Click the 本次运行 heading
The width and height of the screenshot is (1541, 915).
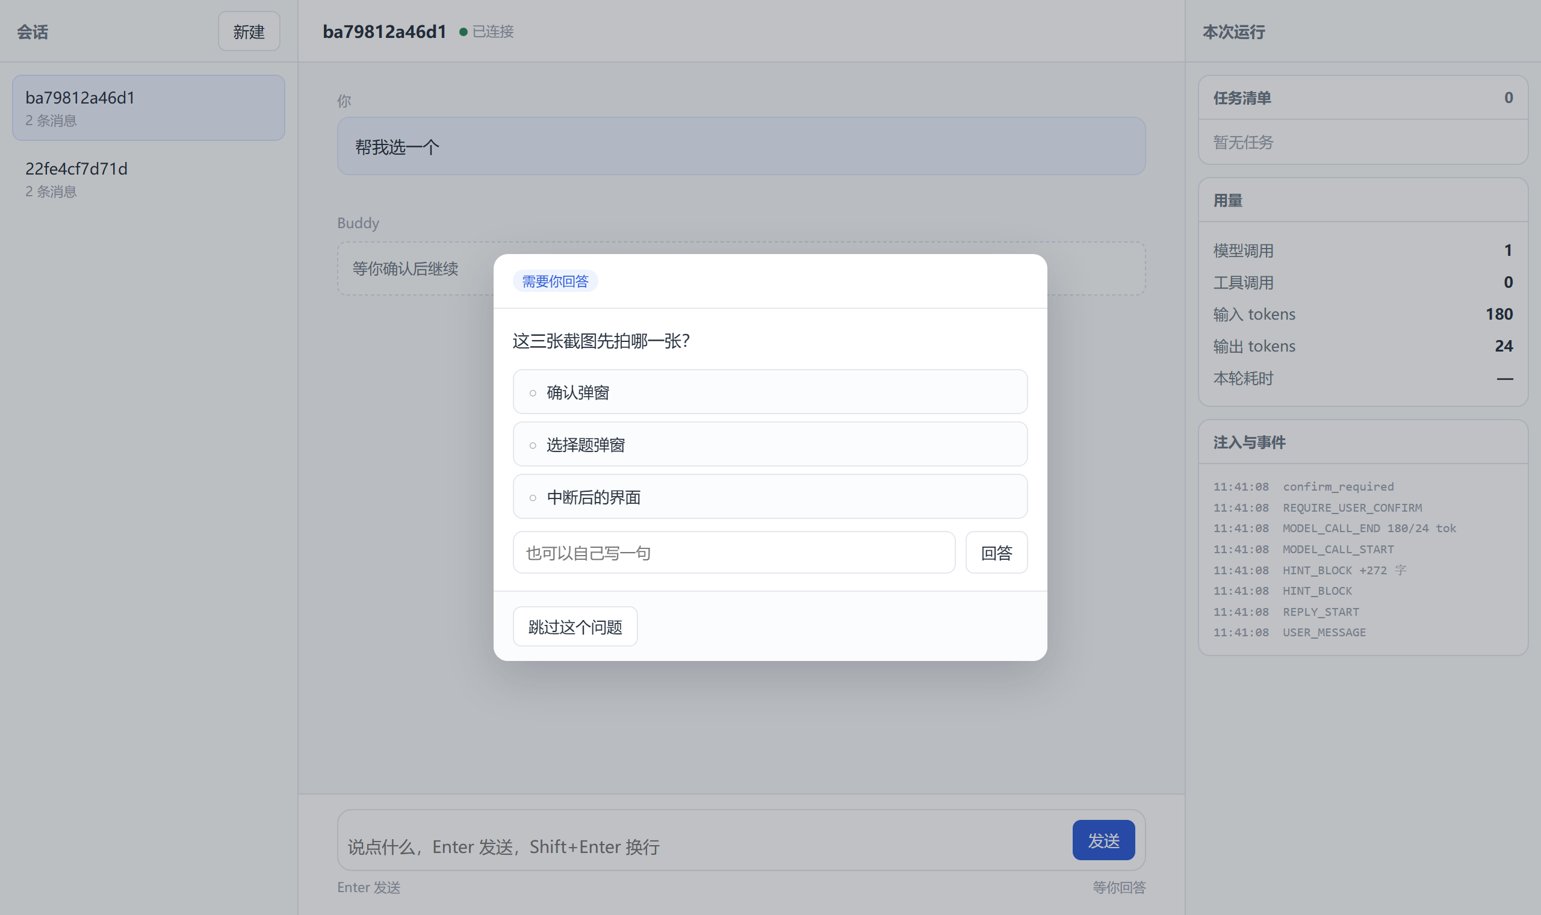(1233, 32)
